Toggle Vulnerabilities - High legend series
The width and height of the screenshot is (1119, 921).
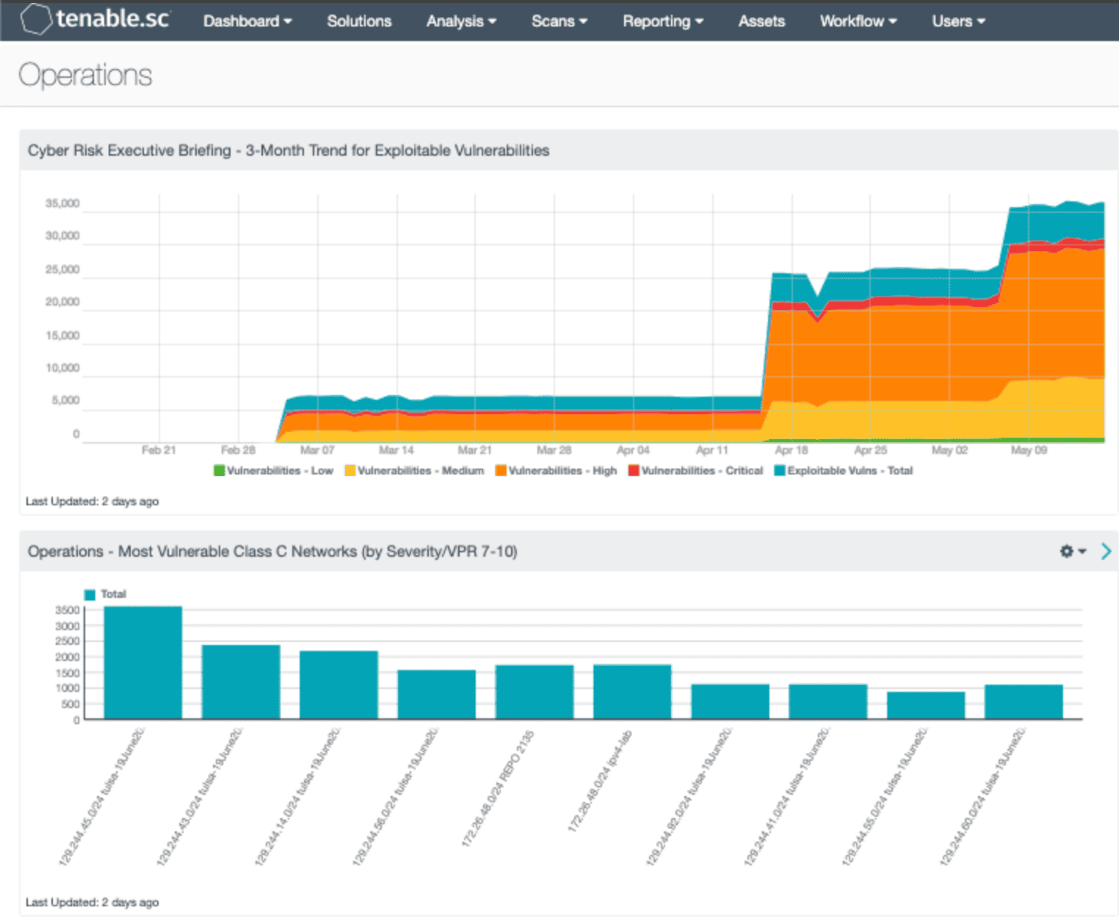(556, 471)
